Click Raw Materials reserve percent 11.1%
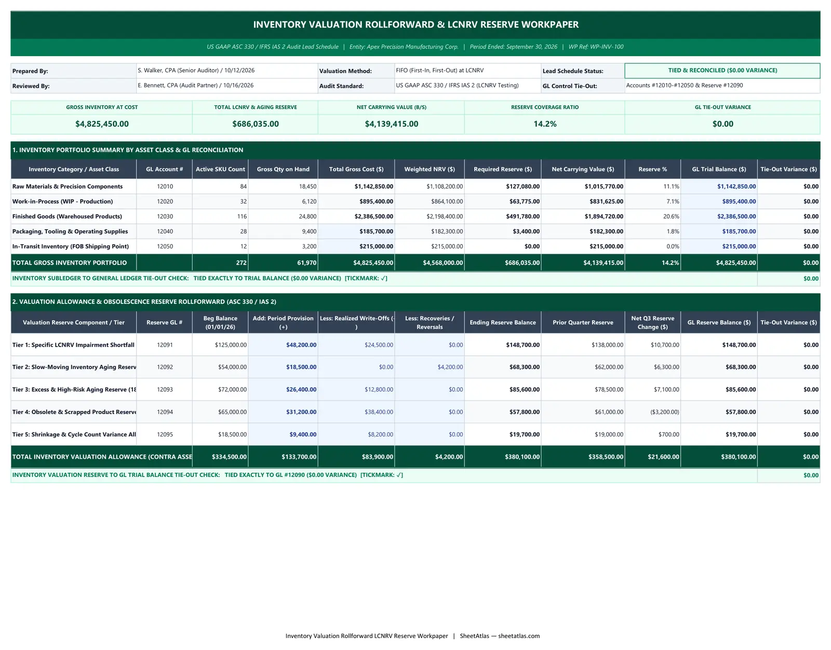 coord(653,187)
